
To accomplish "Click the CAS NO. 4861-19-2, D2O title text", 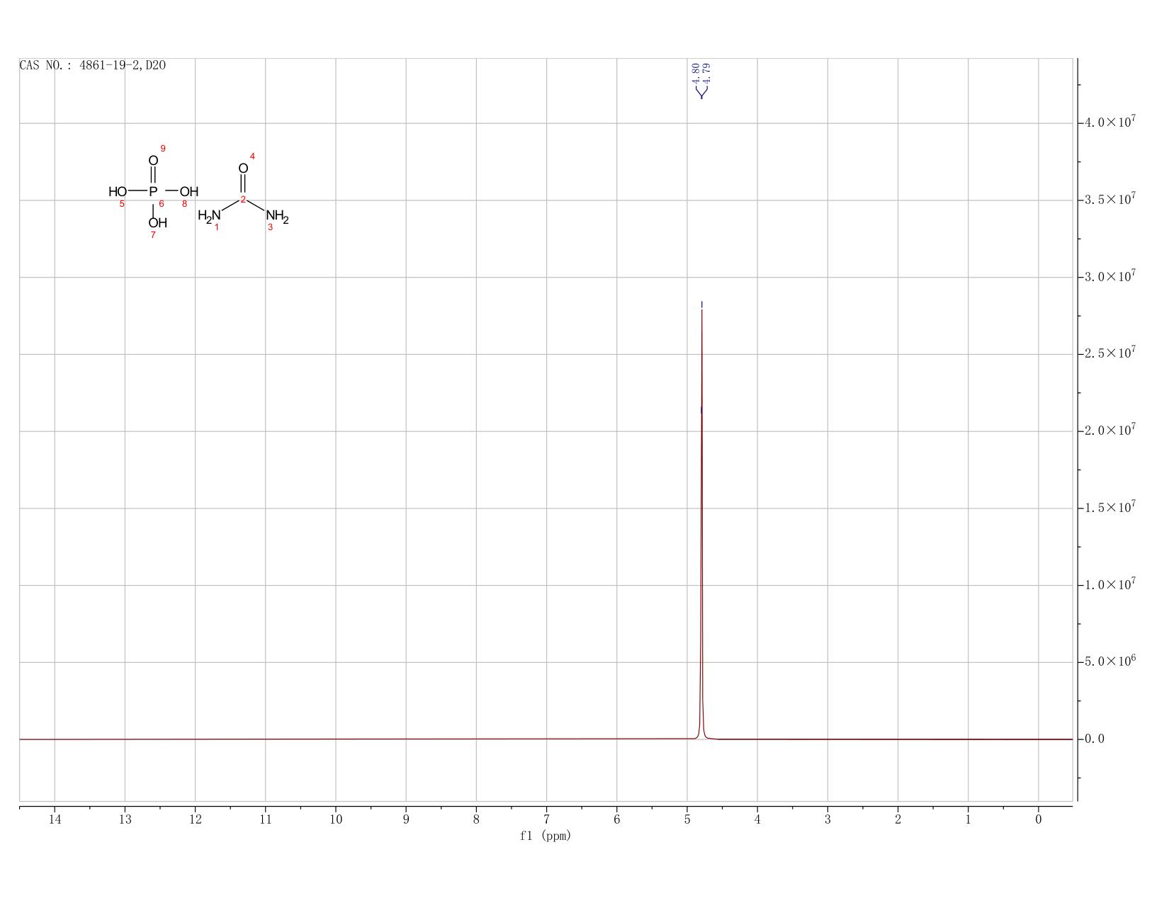I will (93, 65).
